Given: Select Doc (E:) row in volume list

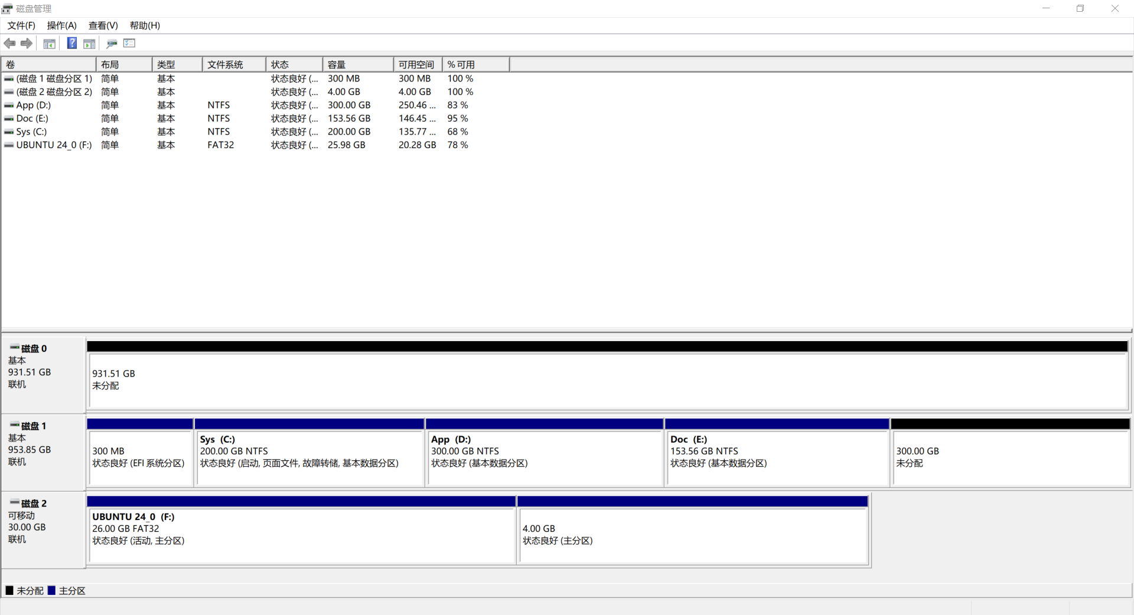Looking at the screenshot, I should pyautogui.click(x=32, y=119).
